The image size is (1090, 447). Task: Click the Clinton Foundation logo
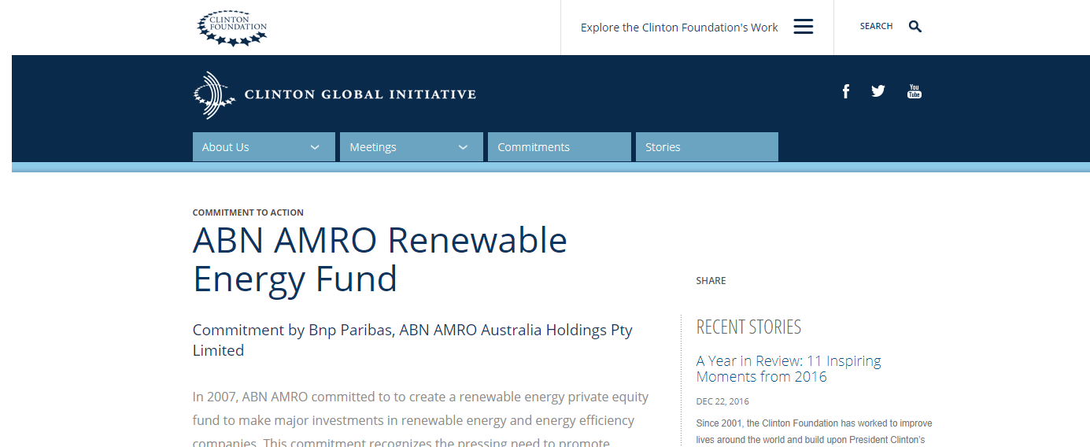pyautogui.click(x=232, y=28)
